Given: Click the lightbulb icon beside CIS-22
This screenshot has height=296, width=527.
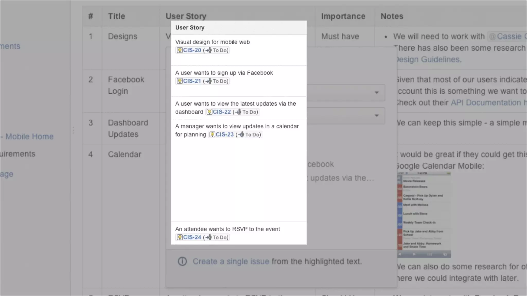Looking at the screenshot, I should tap(209, 112).
